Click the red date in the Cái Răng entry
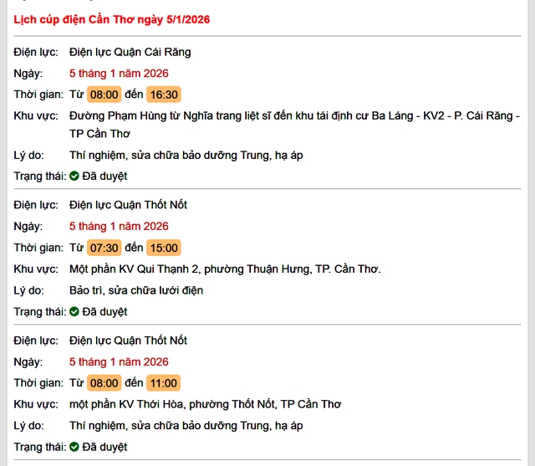The width and height of the screenshot is (535, 466). click(119, 73)
